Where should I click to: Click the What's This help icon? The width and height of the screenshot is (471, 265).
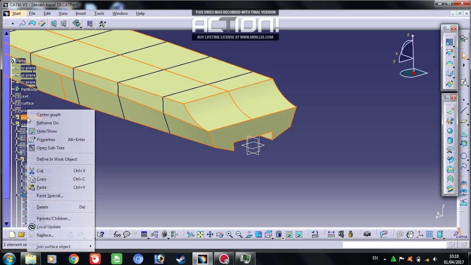(100, 234)
